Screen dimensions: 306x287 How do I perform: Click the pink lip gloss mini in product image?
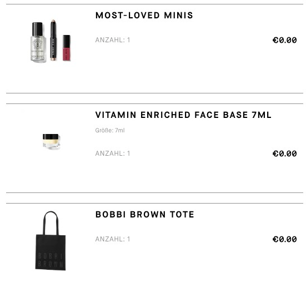(66, 48)
